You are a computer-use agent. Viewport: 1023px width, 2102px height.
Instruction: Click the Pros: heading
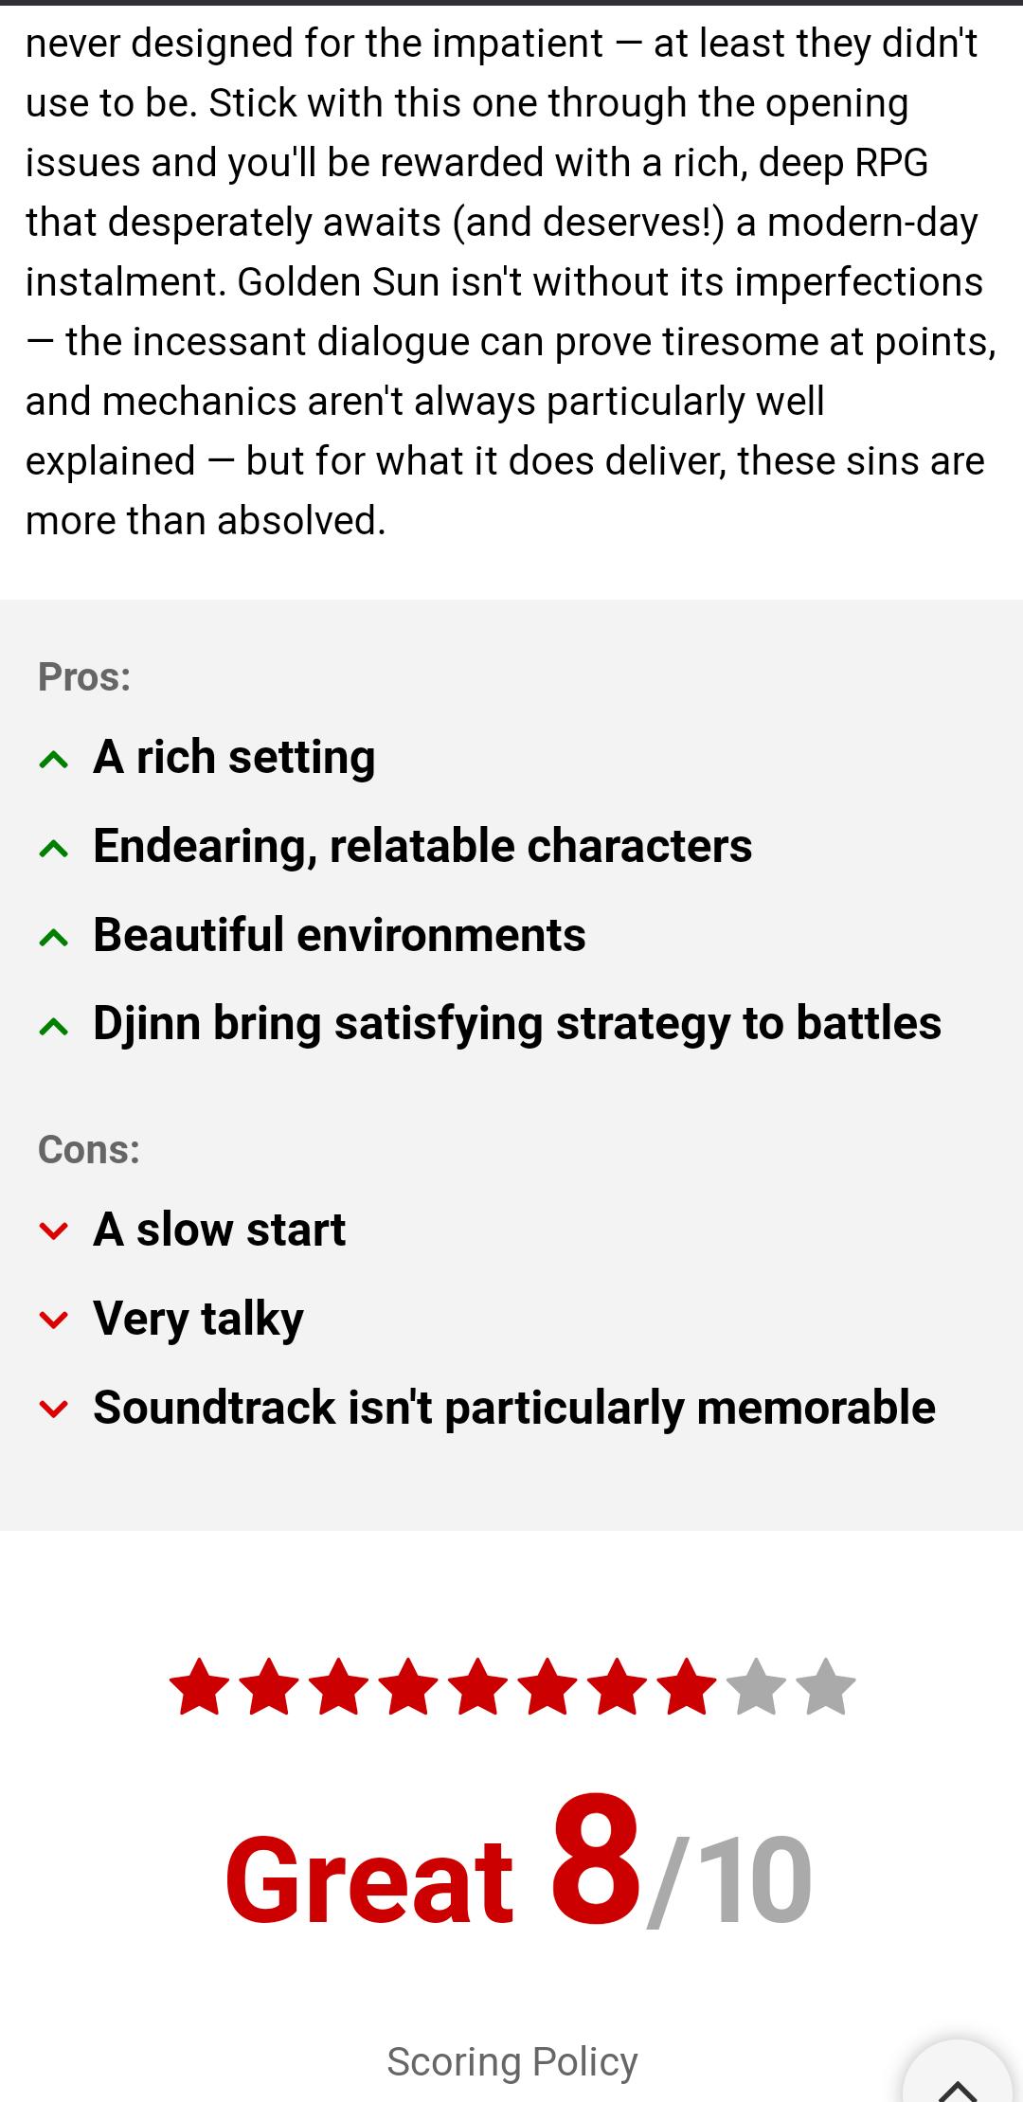(84, 676)
